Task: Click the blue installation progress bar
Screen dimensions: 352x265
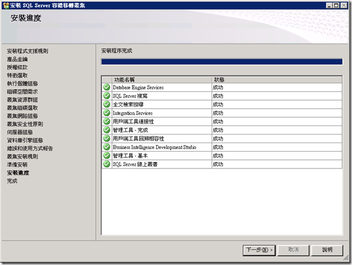Action: coord(222,62)
